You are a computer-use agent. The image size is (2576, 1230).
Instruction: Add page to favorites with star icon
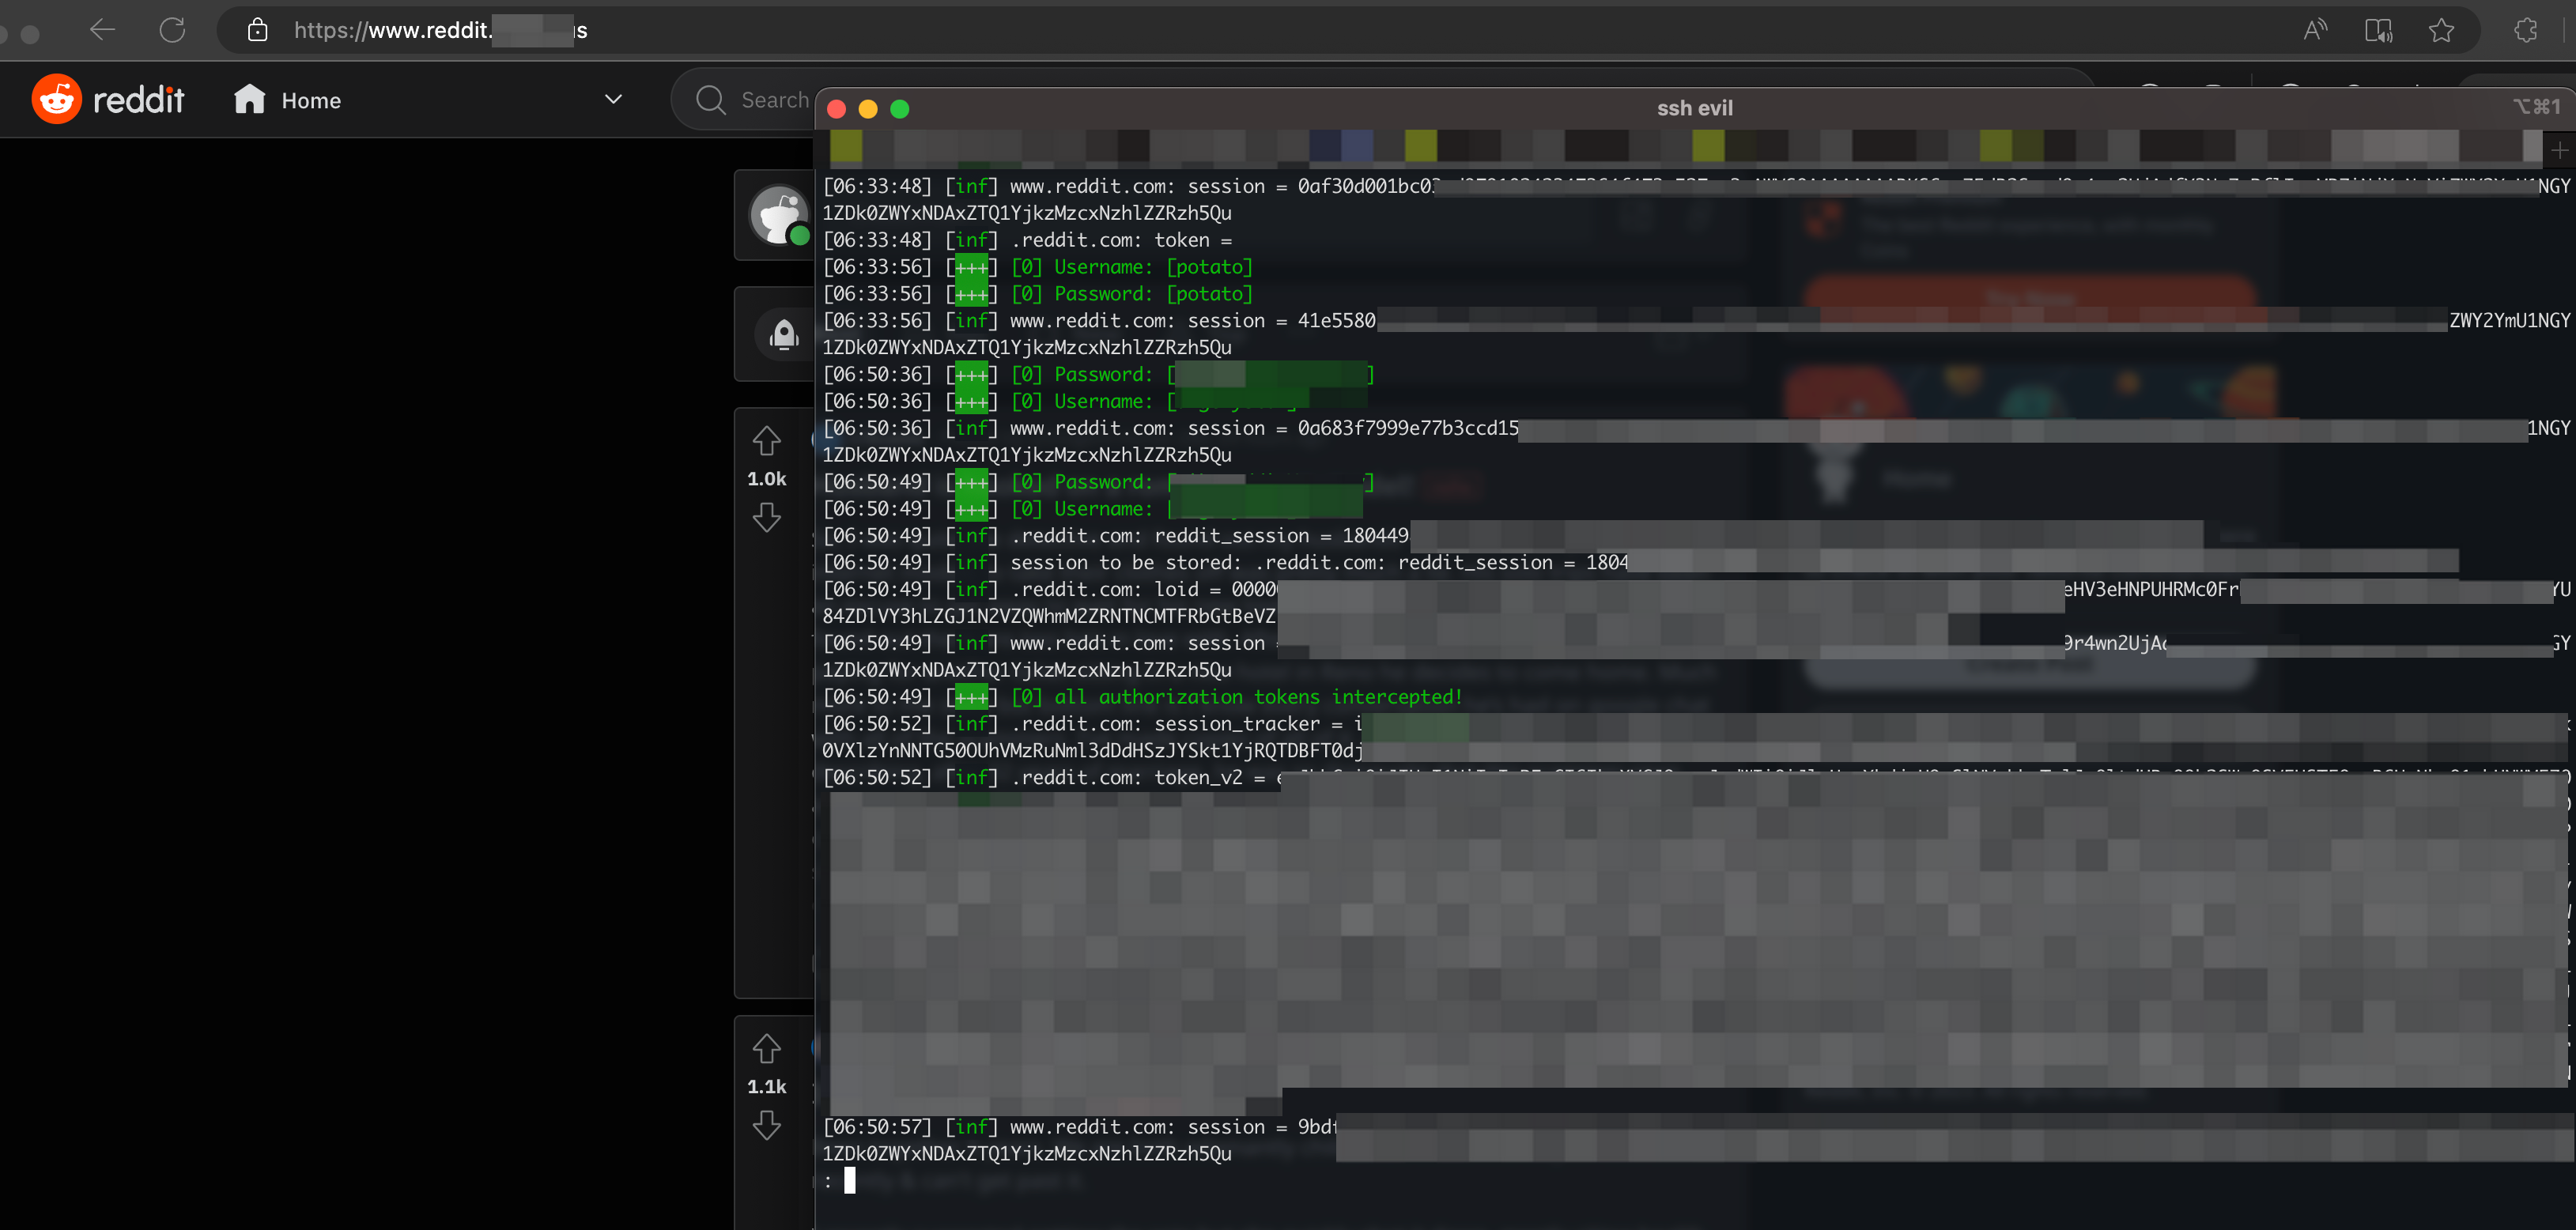2441,30
